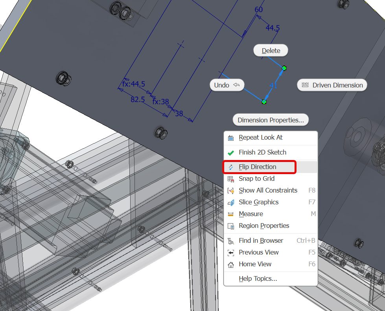Viewport: 385px width, 311px height.
Task: Click the Find in Browser icon
Action: coord(231,241)
